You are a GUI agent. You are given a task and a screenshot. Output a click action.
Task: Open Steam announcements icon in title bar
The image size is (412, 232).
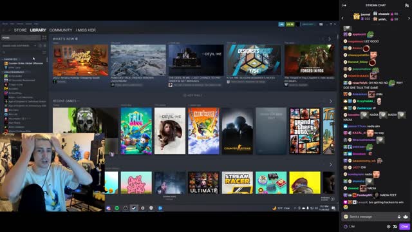coord(281,24)
